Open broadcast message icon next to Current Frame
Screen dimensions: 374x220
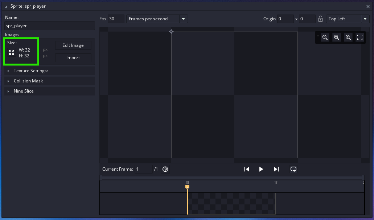pos(165,169)
